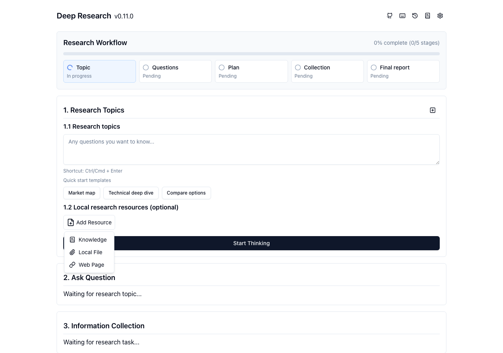The height and width of the screenshot is (353, 503).
Task: Select the Plan workflow stage
Action: coord(251,71)
